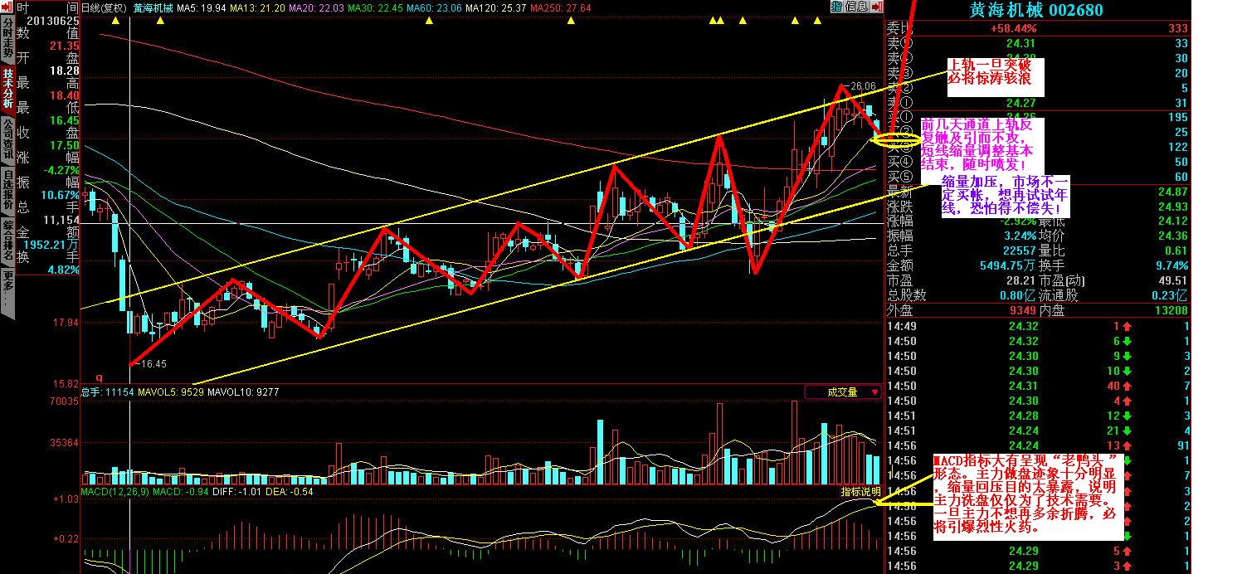This screenshot has width=1247, height=574.
Task: Click the 黄海机械 002680 stock title
Action: pyautogui.click(x=1037, y=10)
